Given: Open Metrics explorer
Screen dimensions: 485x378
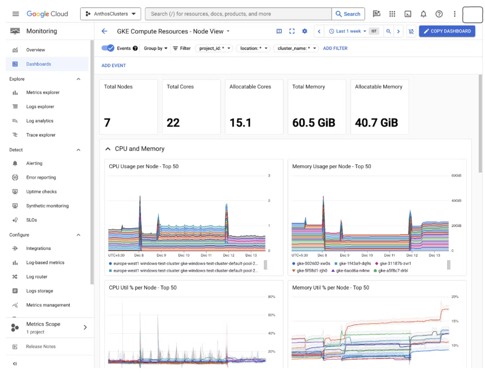Looking at the screenshot, I should pyautogui.click(x=43, y=93).
